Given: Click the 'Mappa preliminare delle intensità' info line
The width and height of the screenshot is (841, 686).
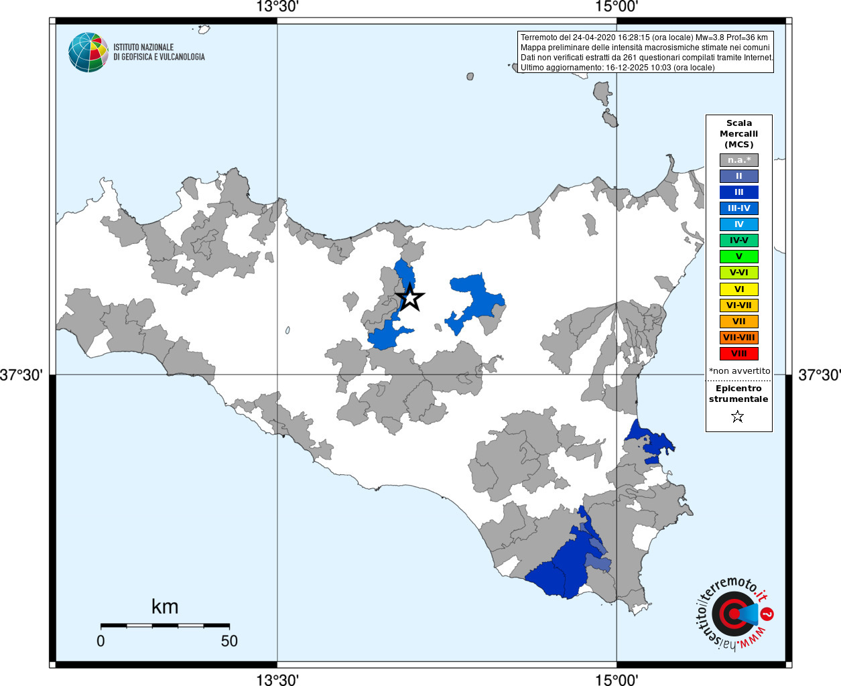Looking at the screenshot, I should (x=645, y=48).
